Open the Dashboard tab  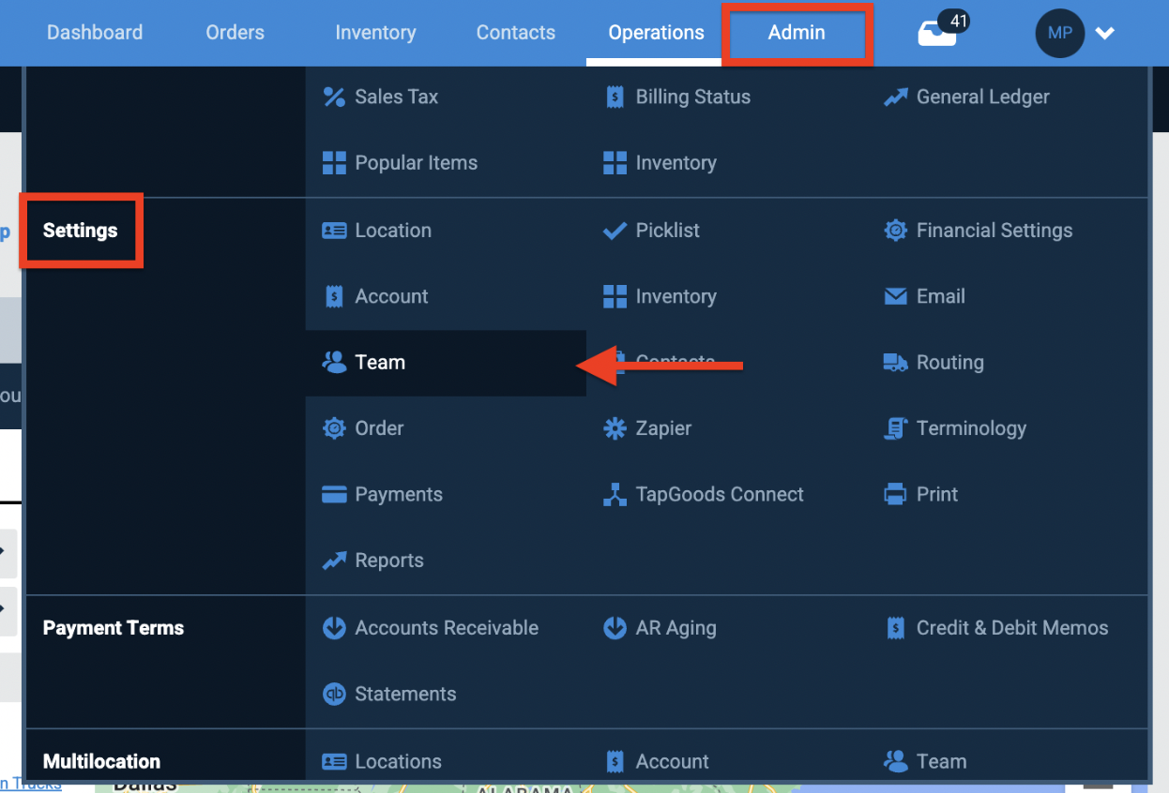(95, 32)
